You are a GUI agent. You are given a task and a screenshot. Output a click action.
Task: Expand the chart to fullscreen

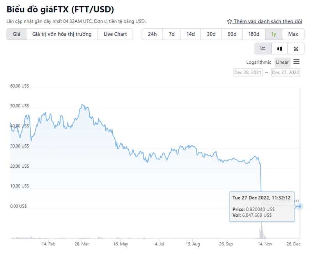coord(296,48)
